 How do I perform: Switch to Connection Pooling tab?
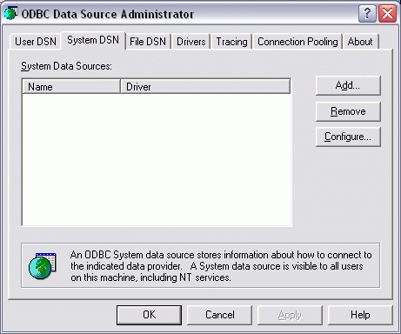tap(297, 42)
